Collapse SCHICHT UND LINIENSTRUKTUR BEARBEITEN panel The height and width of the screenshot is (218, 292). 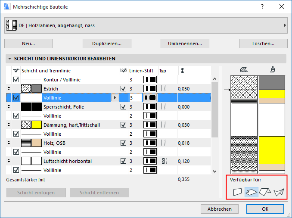[x=9, y=59]
